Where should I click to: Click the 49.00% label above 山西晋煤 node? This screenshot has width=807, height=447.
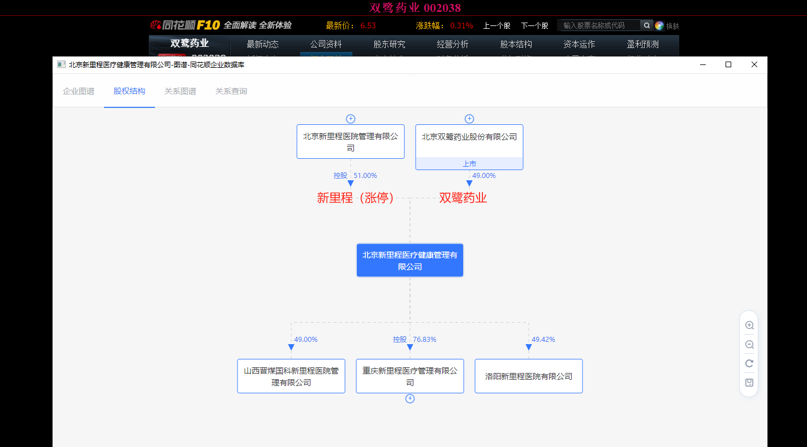pos(306,340)
